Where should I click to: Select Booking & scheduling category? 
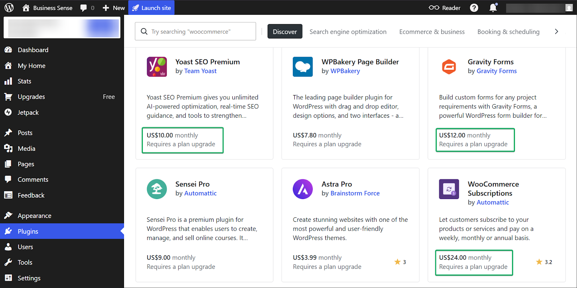(508, 32)
